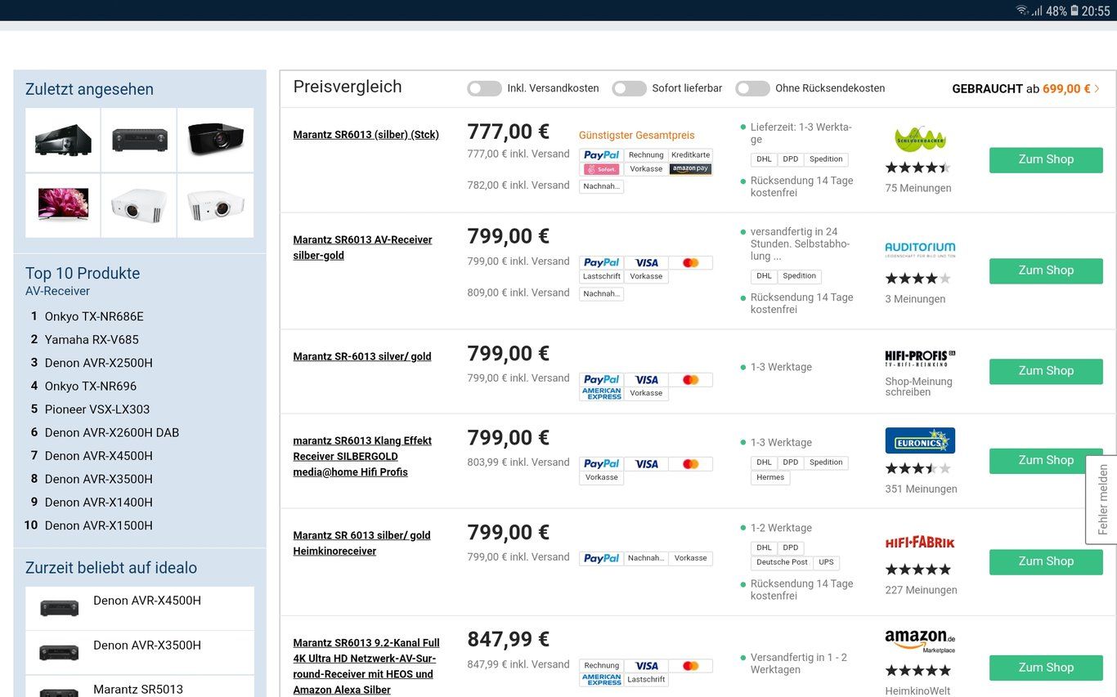1117x697 pixels.
Task: Select Denon AVR-X1500H in Top 10
Action: 98,526
